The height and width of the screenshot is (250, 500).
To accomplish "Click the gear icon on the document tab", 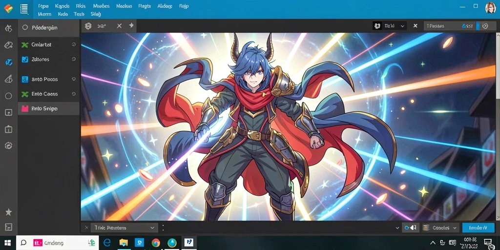I will (x=88, y=26).
